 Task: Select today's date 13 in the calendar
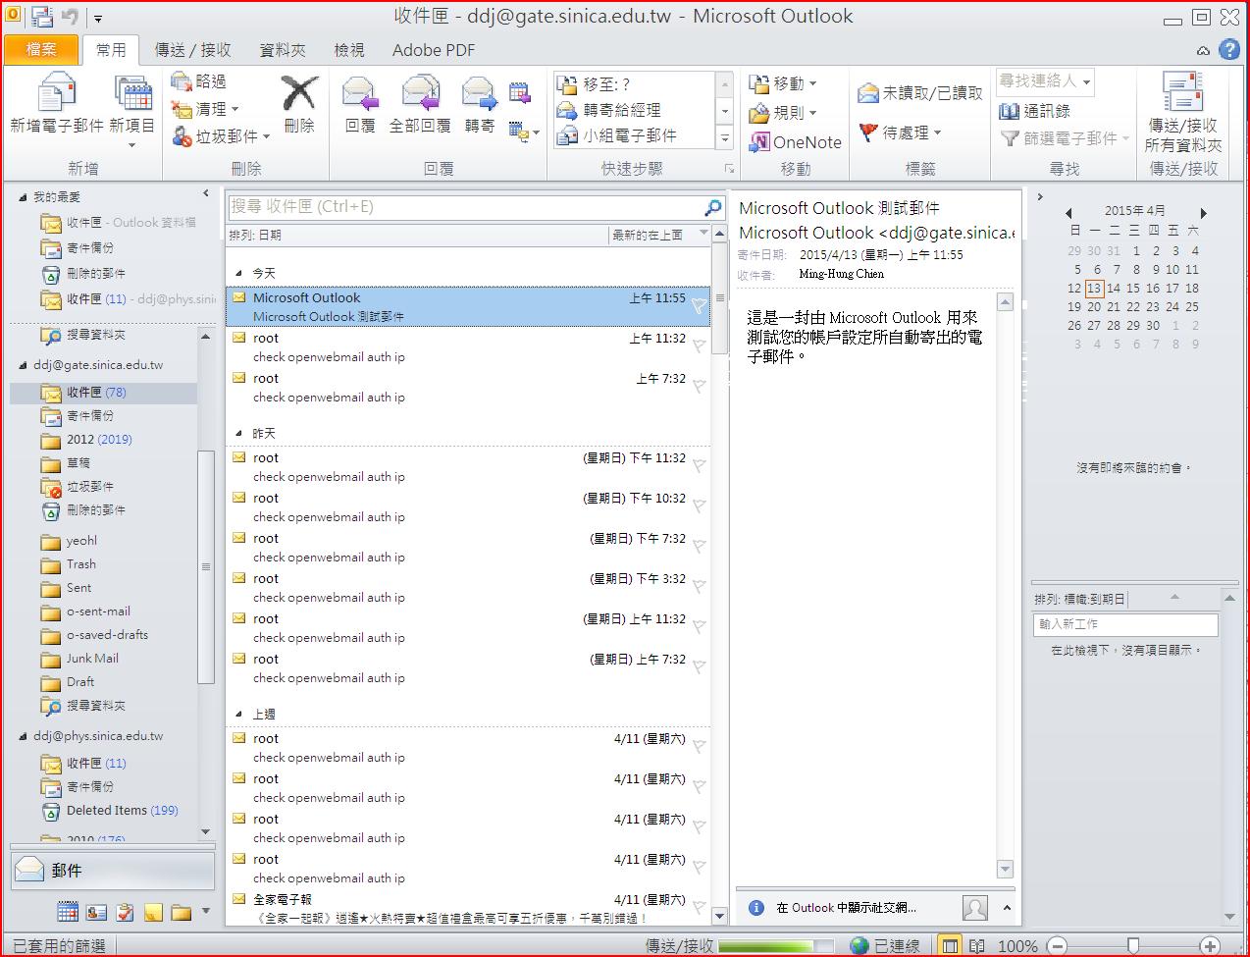tap(1094, 289)
